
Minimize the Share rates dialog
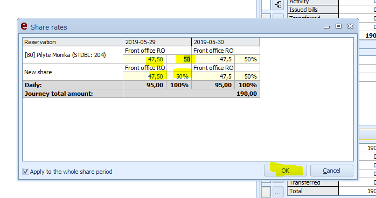coord(326,26)
